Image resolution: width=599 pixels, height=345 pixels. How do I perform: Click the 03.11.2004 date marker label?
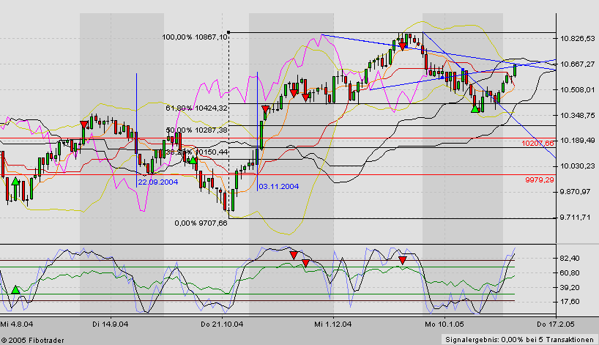278,187
